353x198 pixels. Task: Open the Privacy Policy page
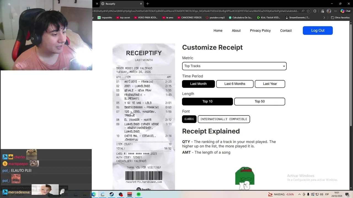[260, 31]
